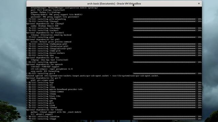
Task: Click the line installing mobile-broadband-provider-info
Action: pyautogui.click(x=54, y=89)
